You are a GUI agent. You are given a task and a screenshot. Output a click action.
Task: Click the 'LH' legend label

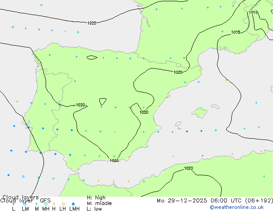(x=63, y=208)
